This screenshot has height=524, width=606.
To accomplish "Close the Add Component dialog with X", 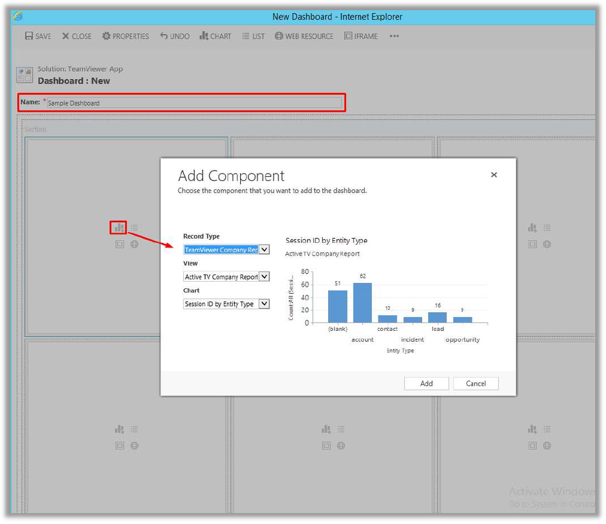I will coord(494,175).
